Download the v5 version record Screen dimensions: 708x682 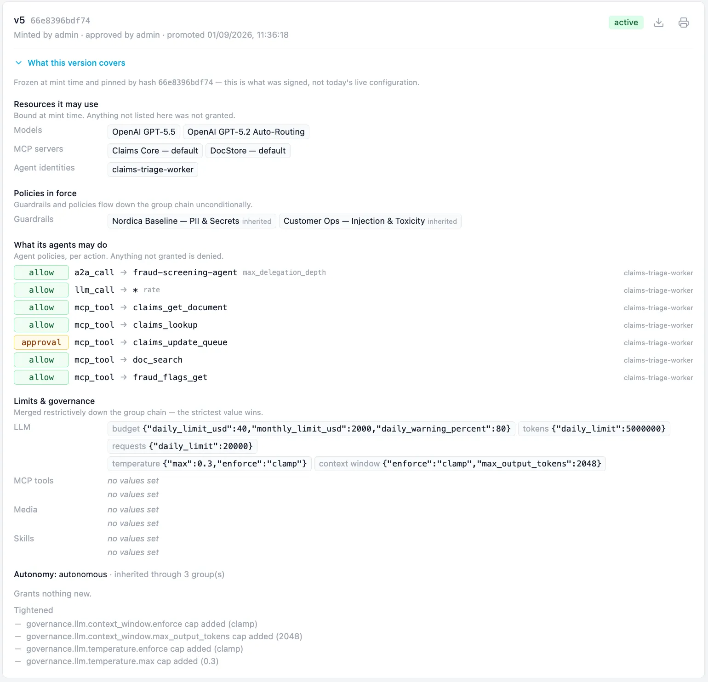(x=659, y=23)
